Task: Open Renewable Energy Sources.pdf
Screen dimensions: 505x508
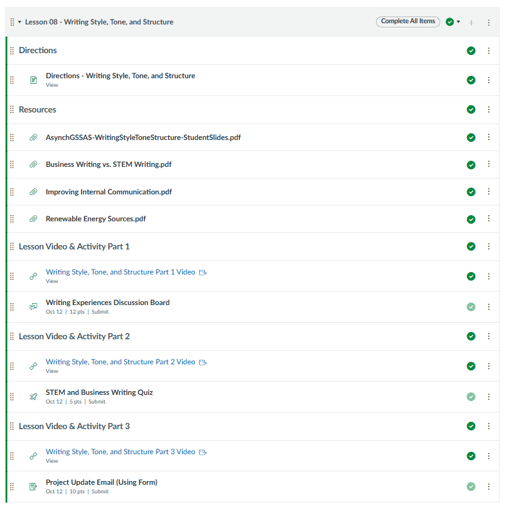Action: [95, 219]
